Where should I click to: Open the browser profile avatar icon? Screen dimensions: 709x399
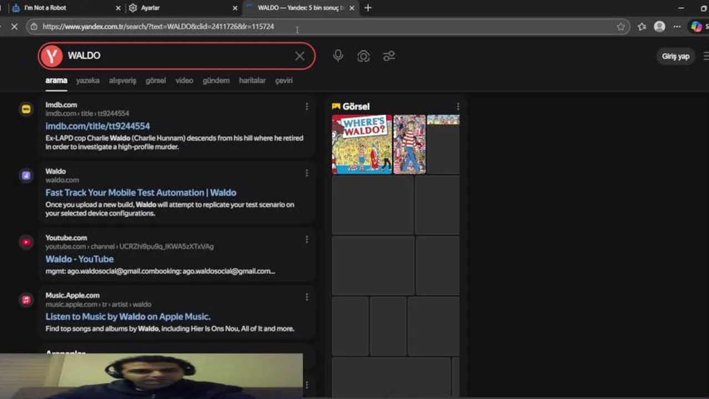pos(660,26)
